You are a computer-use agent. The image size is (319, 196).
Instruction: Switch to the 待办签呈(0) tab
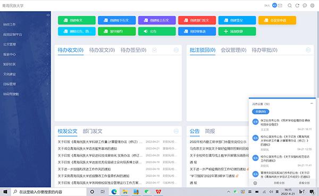133,50
